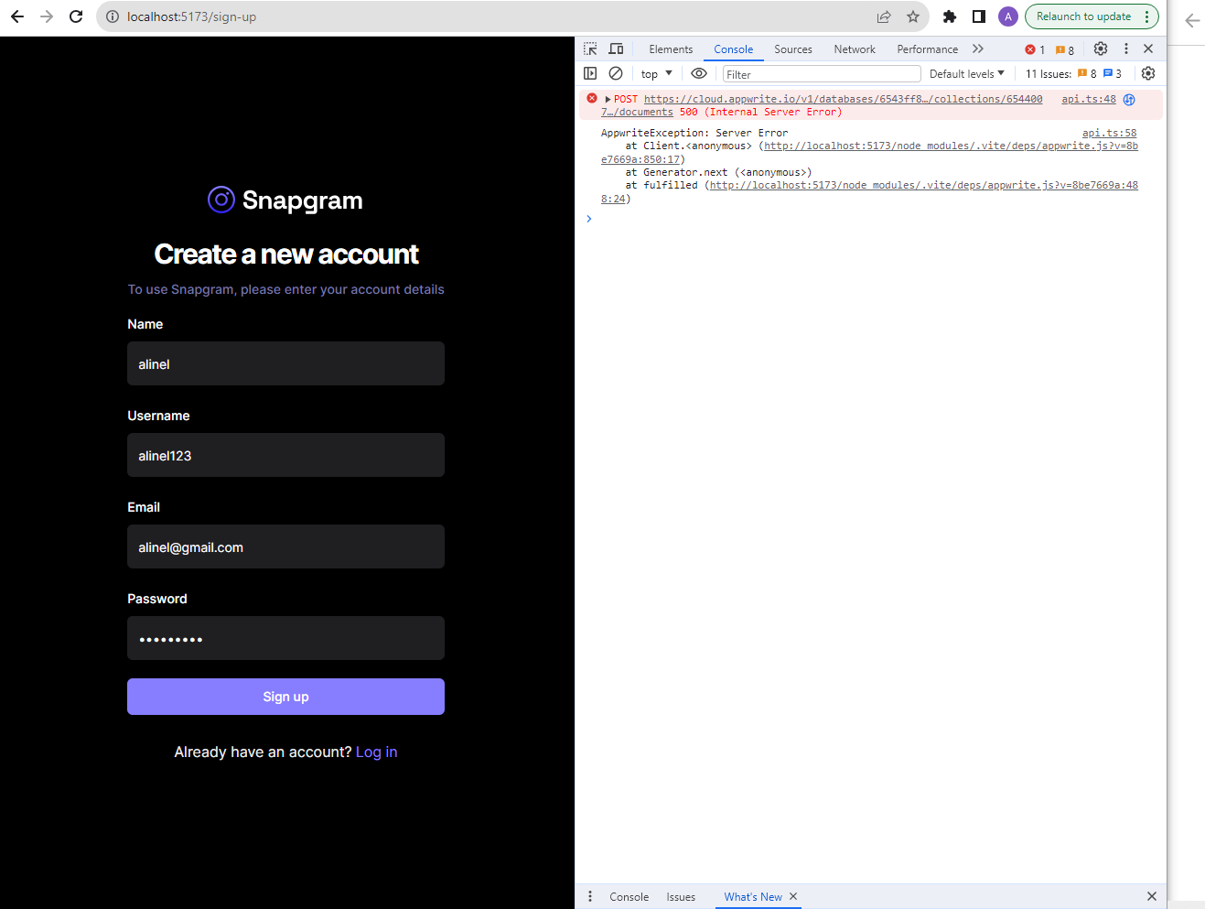The width and height of the screenshot is (1205, 909).
Task: Click the Snapgram logo icon
Action: (220, 200)
